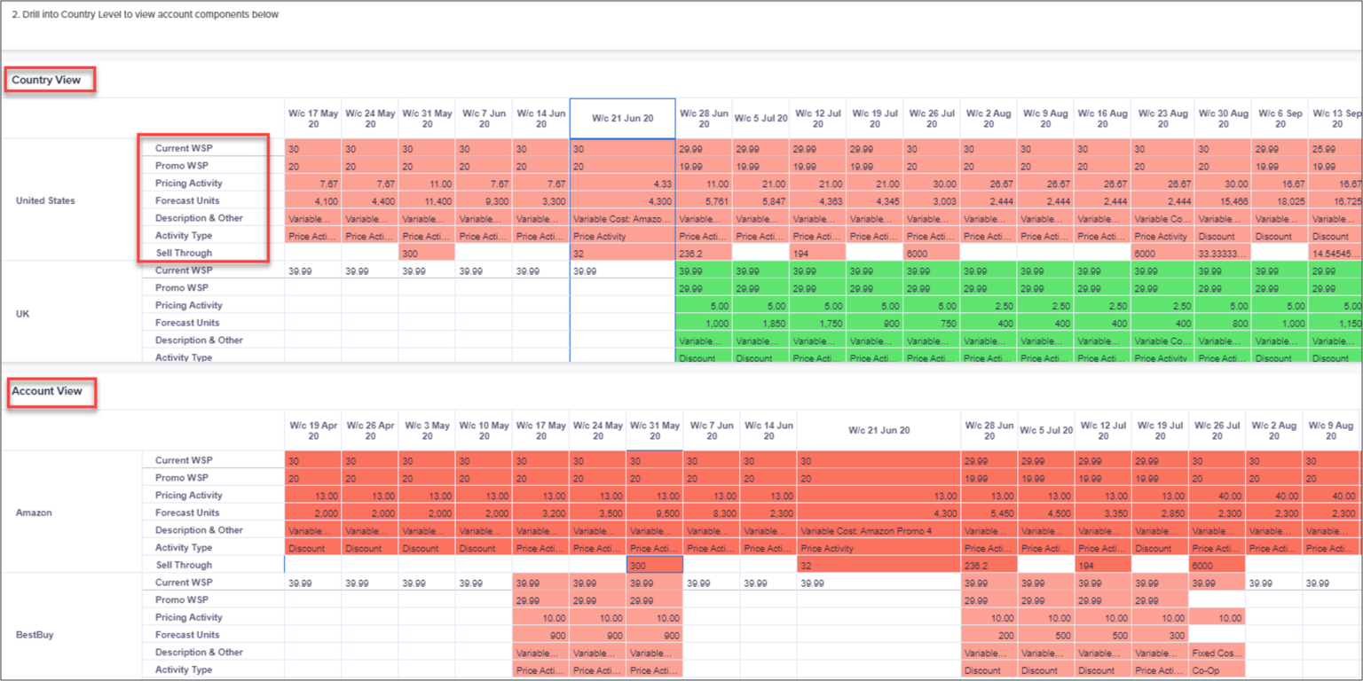Click BestBuy 'Fixed Cos...' description cell

(1217, 653)
